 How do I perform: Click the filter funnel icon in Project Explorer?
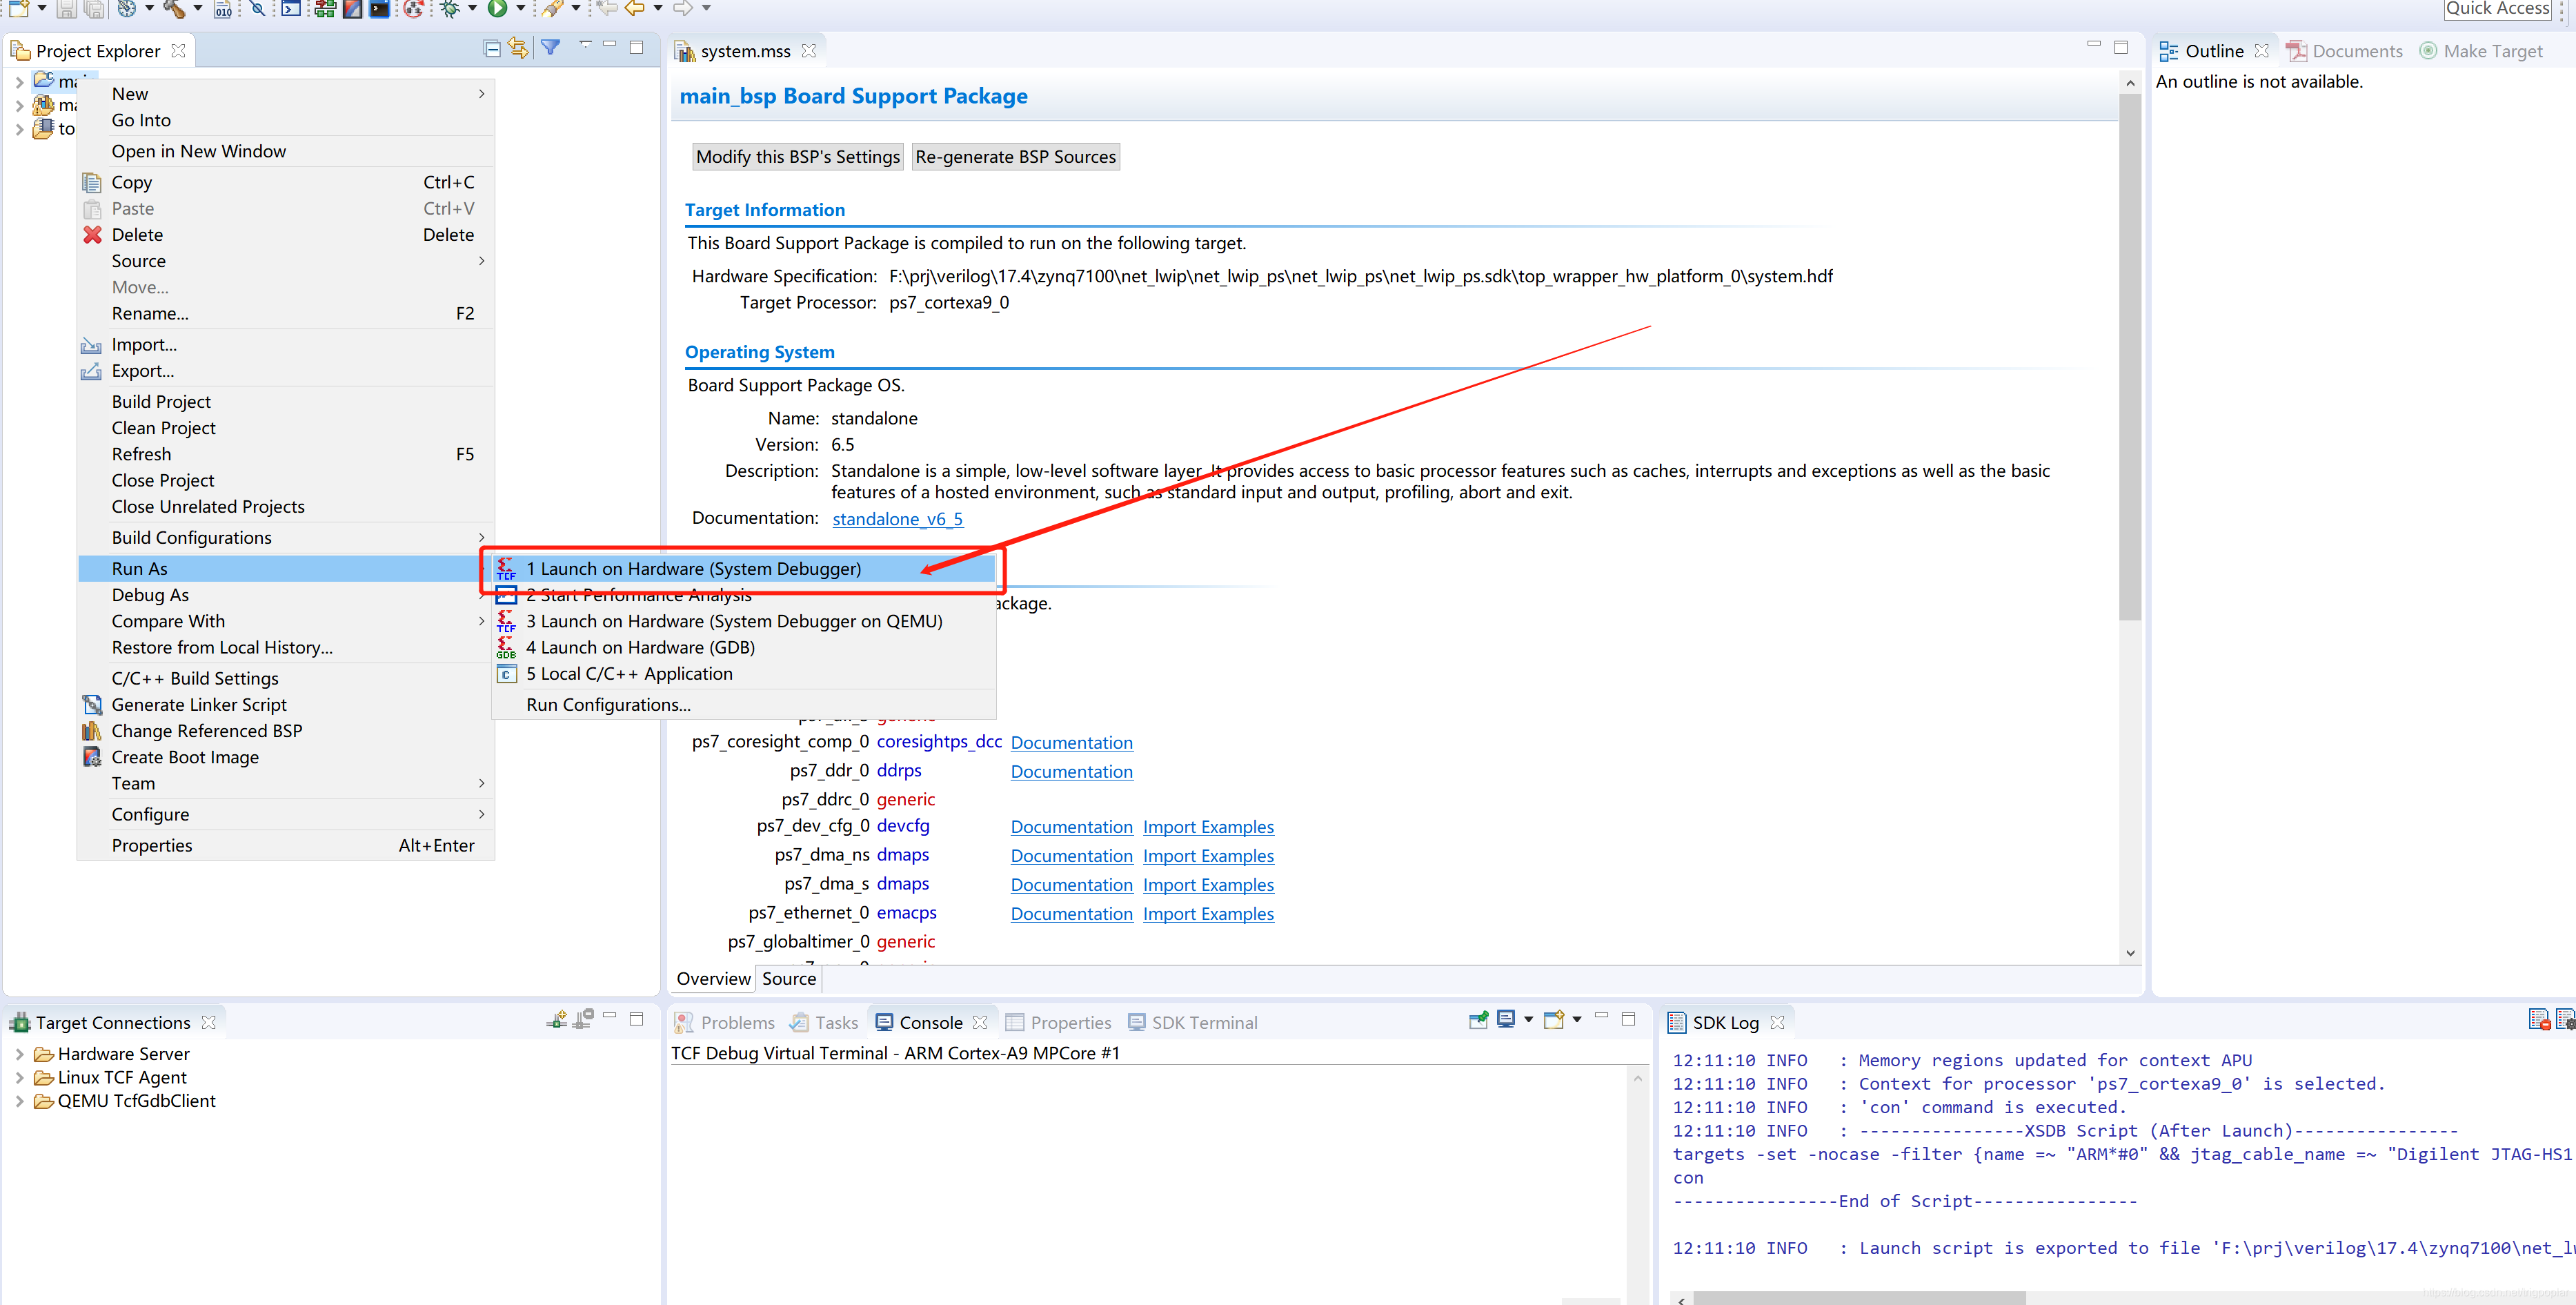tap(550, 47)
